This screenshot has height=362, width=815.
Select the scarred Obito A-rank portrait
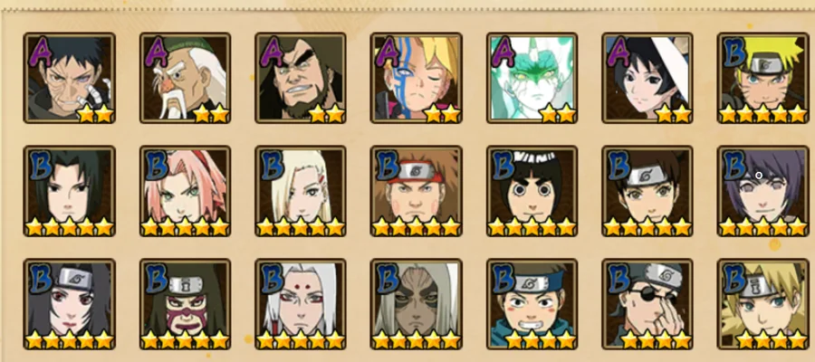point(69,78)
